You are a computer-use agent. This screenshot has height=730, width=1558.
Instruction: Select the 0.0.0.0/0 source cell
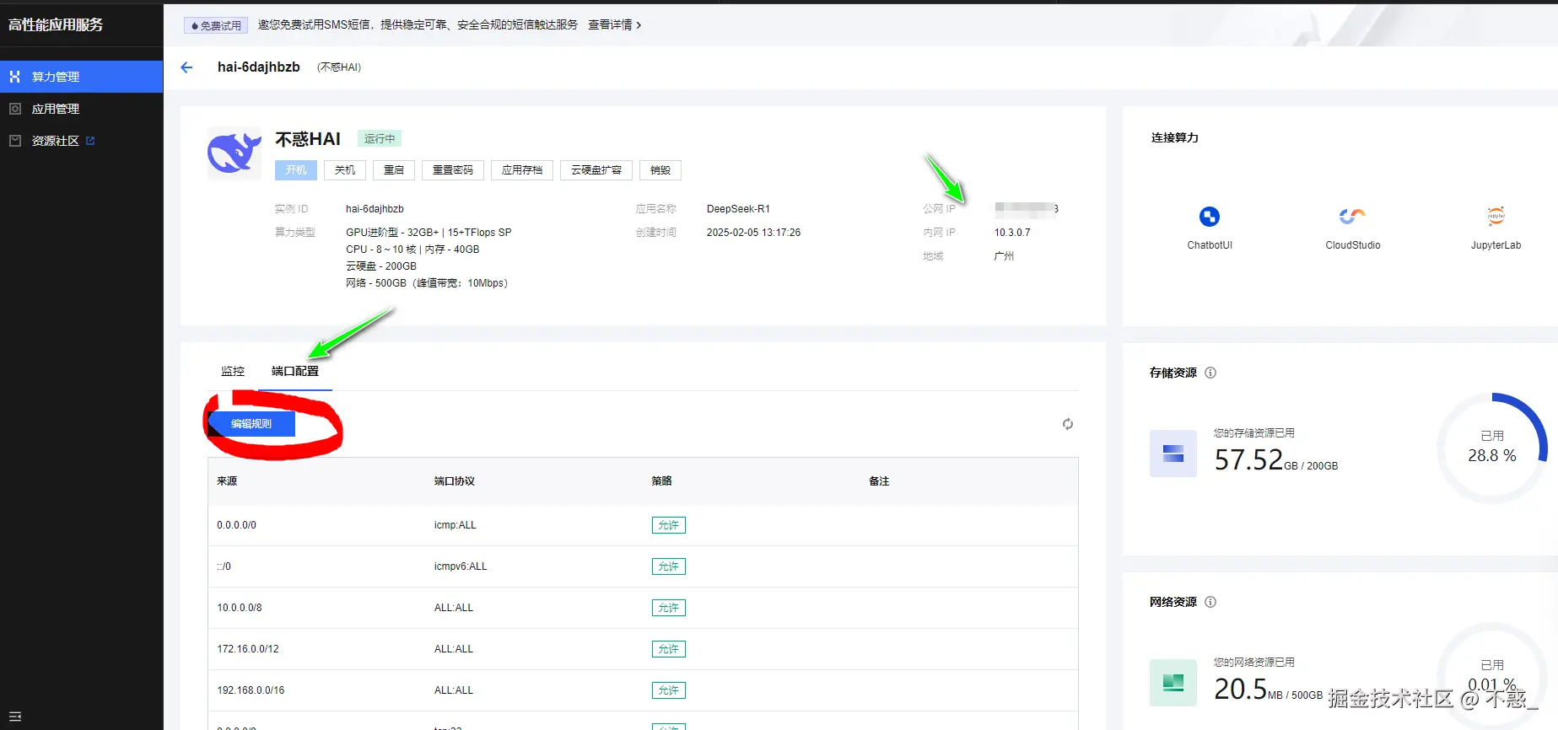237,525
